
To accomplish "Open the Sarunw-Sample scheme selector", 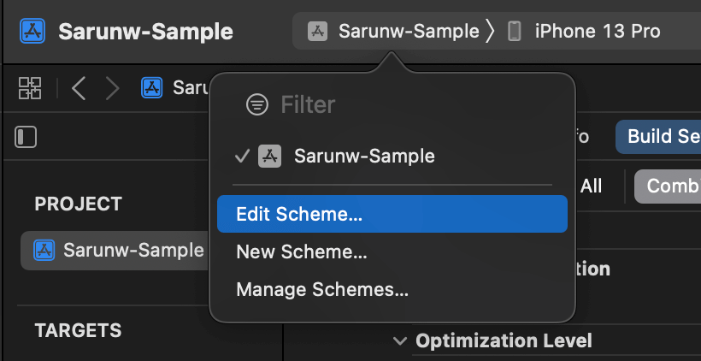I will [x=408, y=32].
